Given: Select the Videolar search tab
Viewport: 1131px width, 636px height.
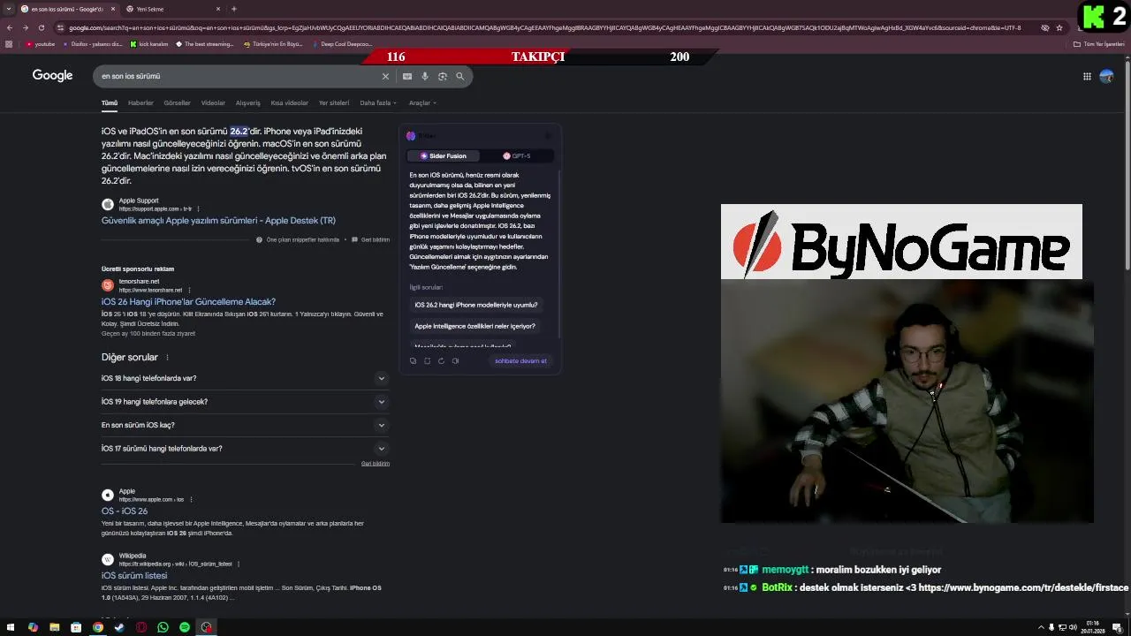Looking at the screenshot, I should [x=213, y=102].
